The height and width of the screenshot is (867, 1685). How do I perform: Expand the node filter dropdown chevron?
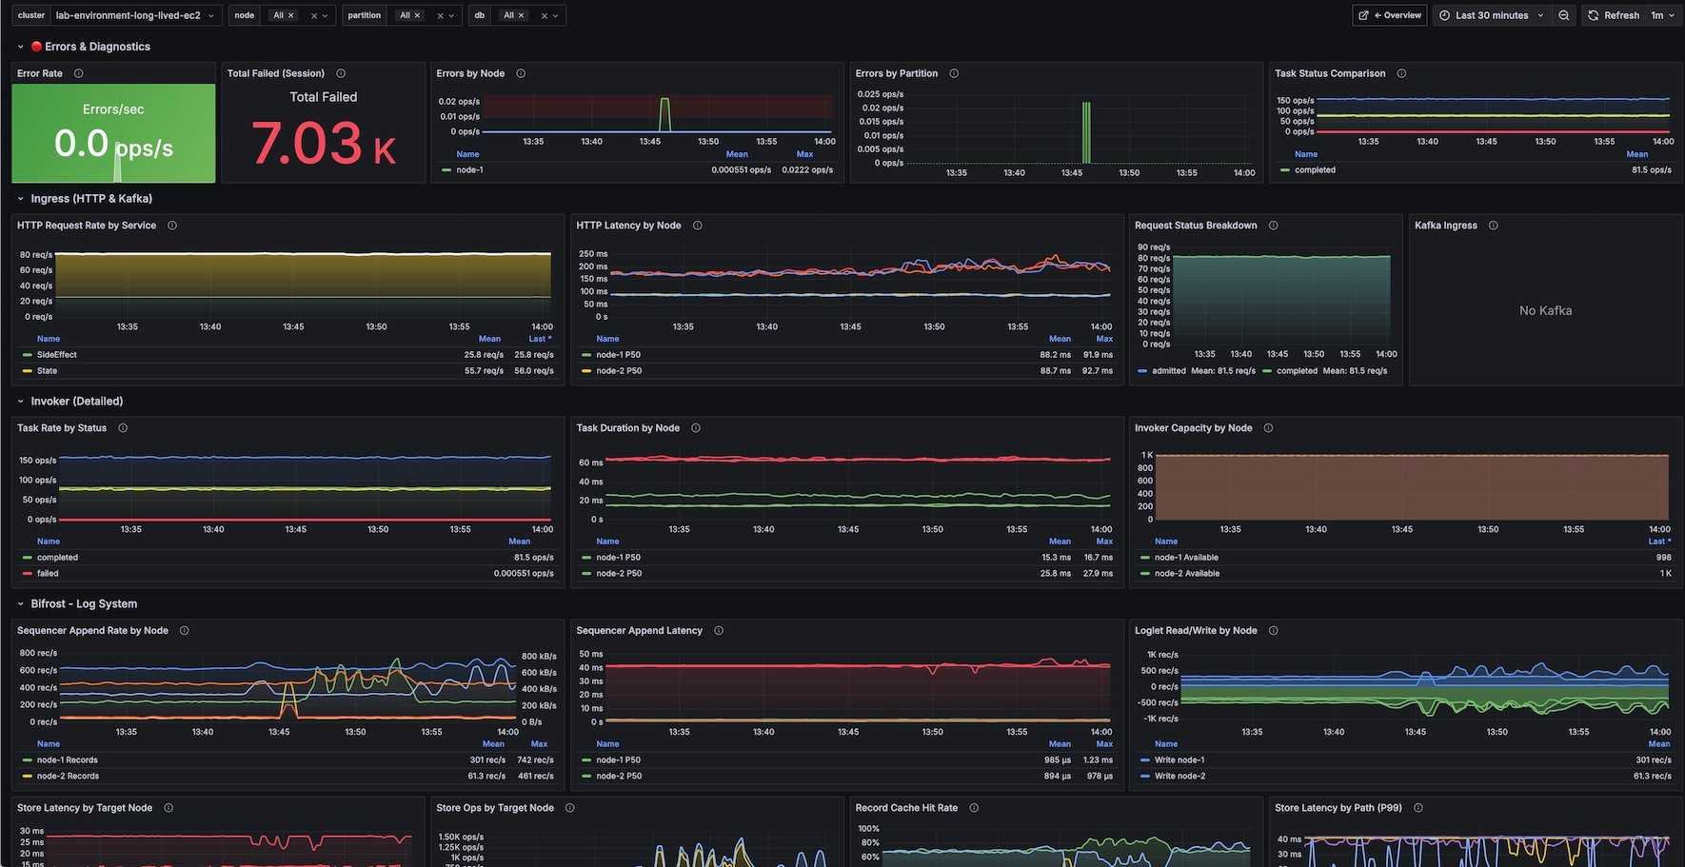(325, 15)
